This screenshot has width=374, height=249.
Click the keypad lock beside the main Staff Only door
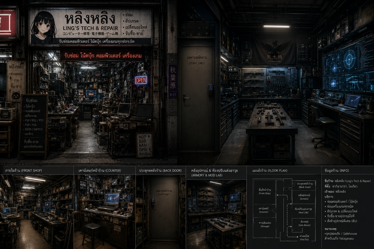tap(211, 90)
